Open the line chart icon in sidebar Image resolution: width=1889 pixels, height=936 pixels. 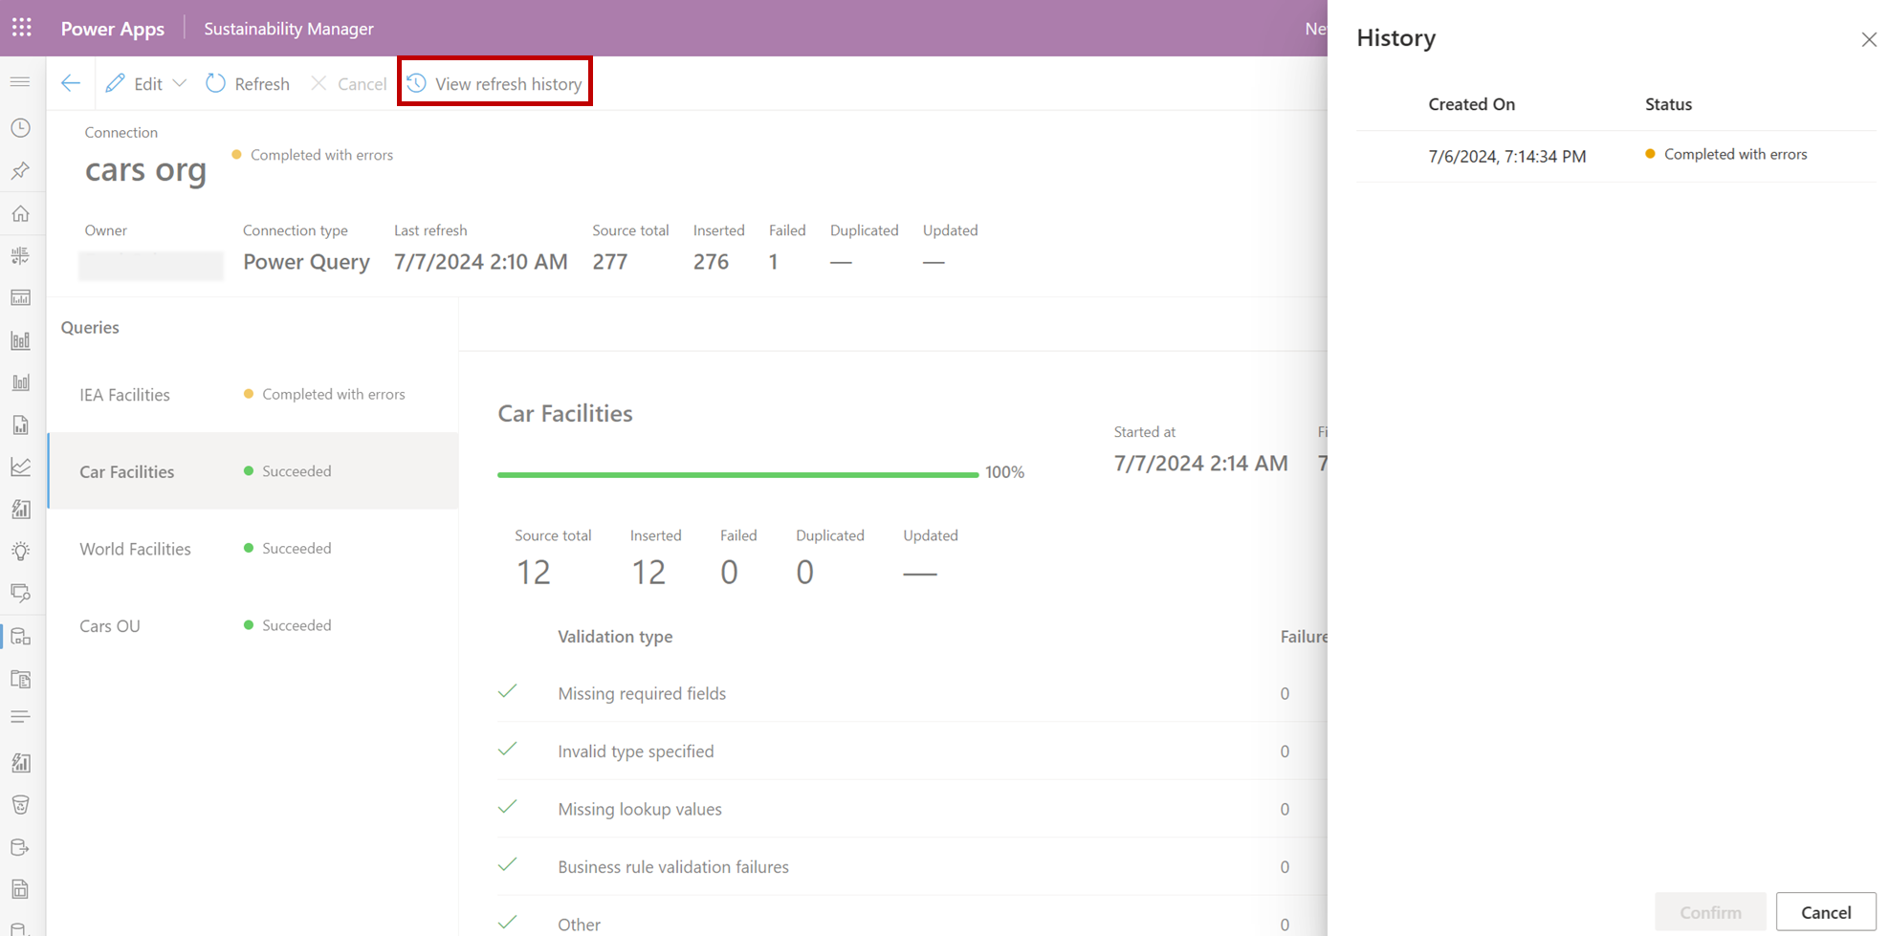pyautogui.click(x=20, y=467)
